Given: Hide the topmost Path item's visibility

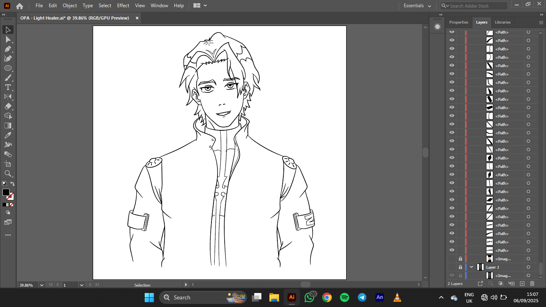Looking at the screenshot, I should (452, 32).
